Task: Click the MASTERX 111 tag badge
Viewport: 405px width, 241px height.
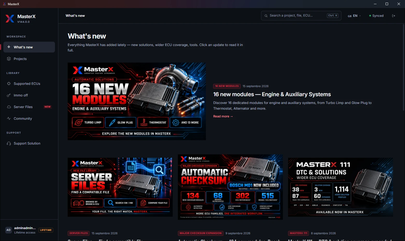Action: point(298,233)
